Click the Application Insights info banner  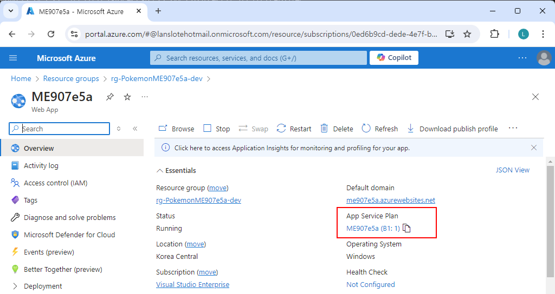click(x=292, y=148)
